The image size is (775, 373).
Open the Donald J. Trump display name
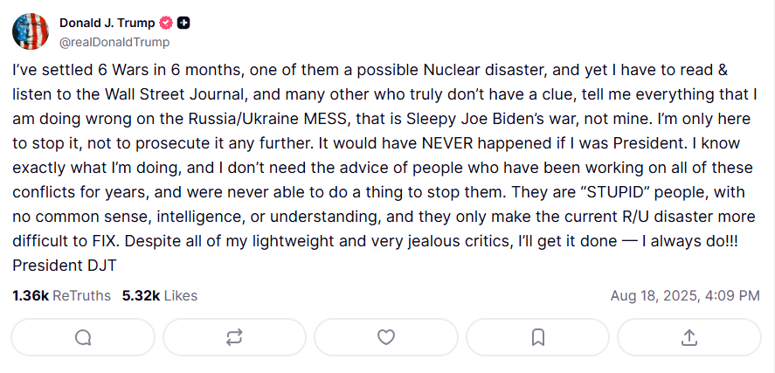(107, 23)
